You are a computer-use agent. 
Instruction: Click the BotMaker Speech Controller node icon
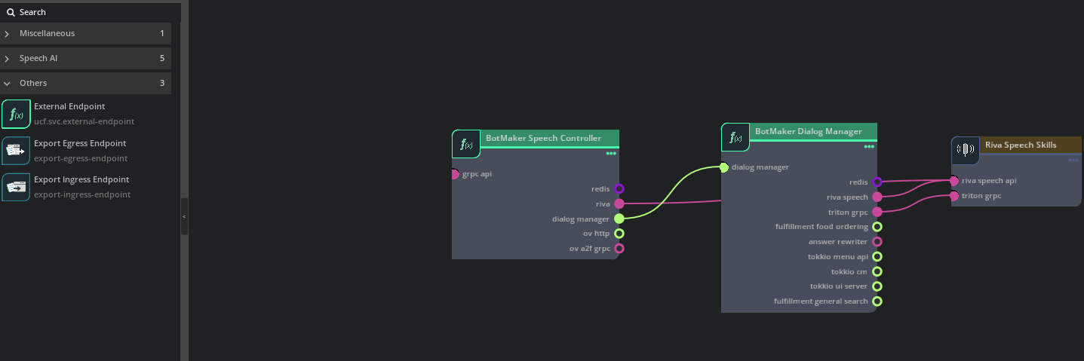coord(466,144)
